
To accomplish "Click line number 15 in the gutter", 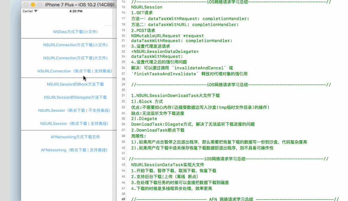I will click(x=123, y=7).
